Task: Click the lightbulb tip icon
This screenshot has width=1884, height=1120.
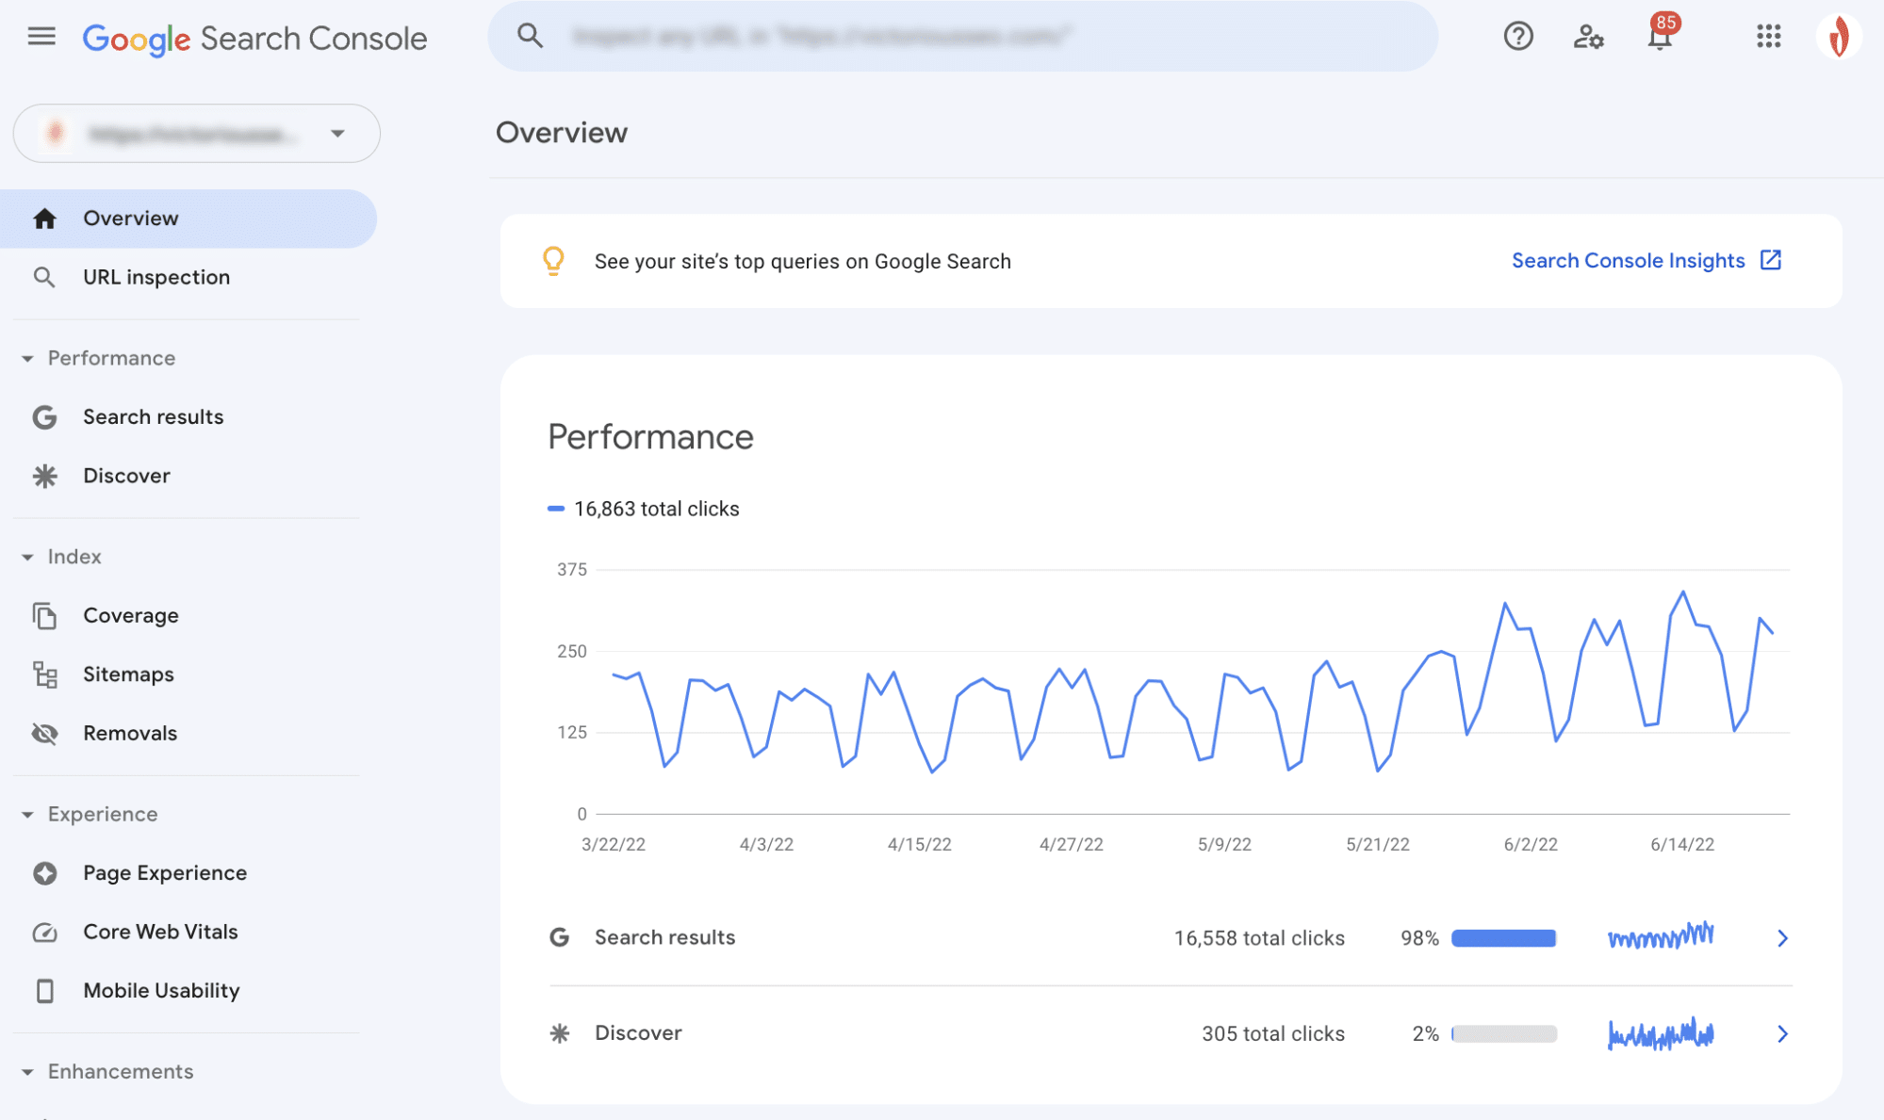Action: pyautogui.click(x=553, y=261)
